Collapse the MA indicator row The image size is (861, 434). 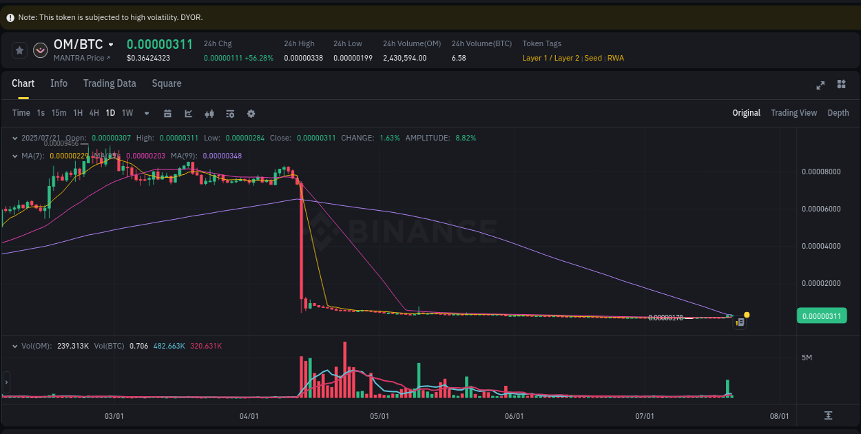(x=14, y=156)
